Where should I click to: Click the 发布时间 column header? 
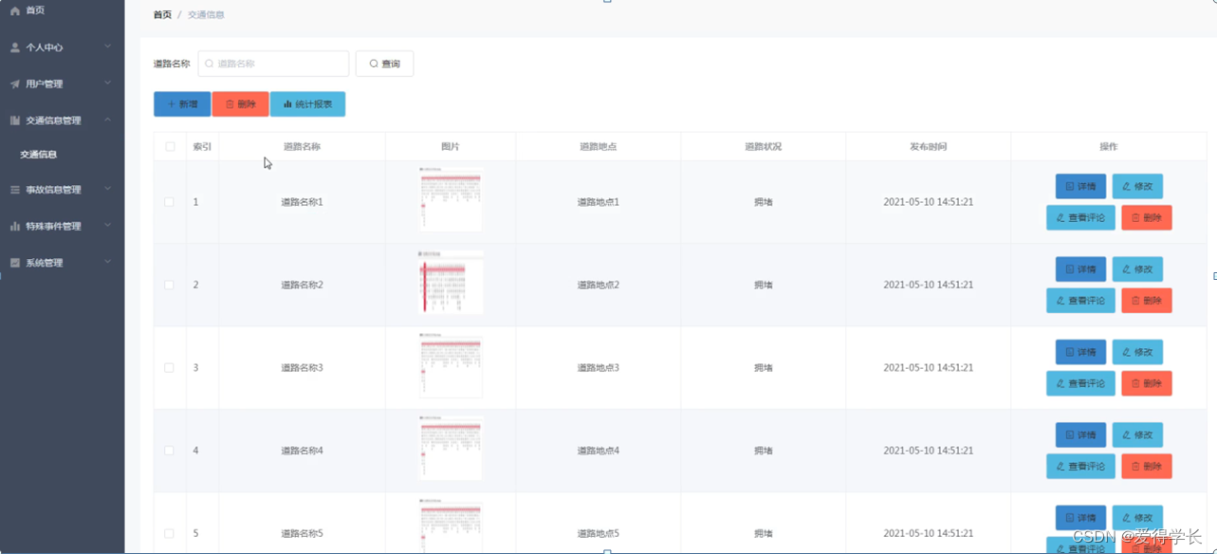[x=928, y=147]
